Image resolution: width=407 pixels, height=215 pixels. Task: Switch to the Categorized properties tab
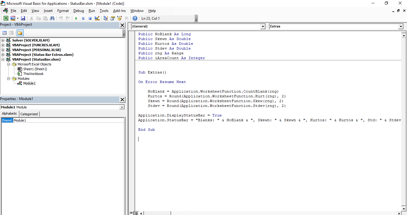tap(29, 114)
